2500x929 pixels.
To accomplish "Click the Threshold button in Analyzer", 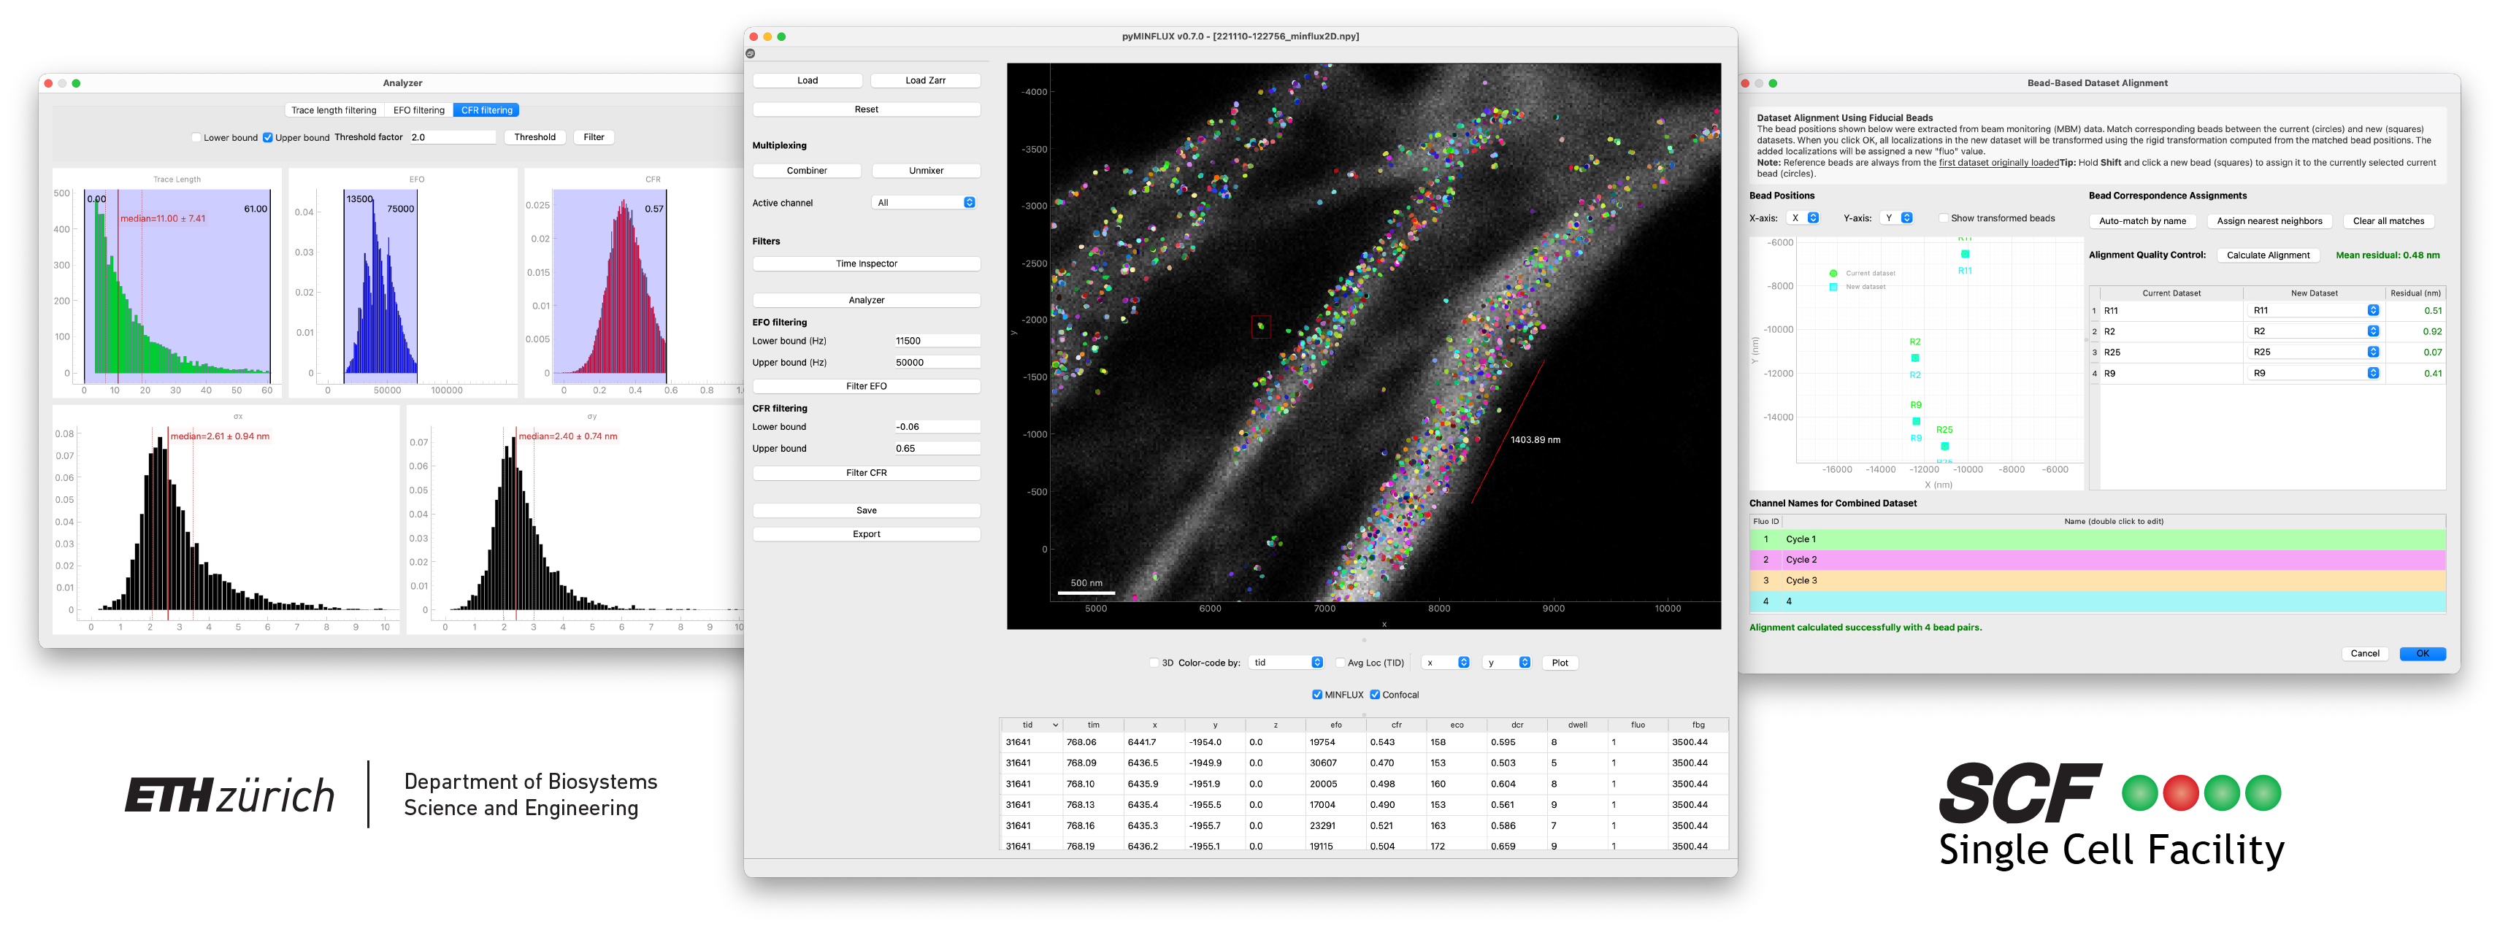I will pos(534,138).
